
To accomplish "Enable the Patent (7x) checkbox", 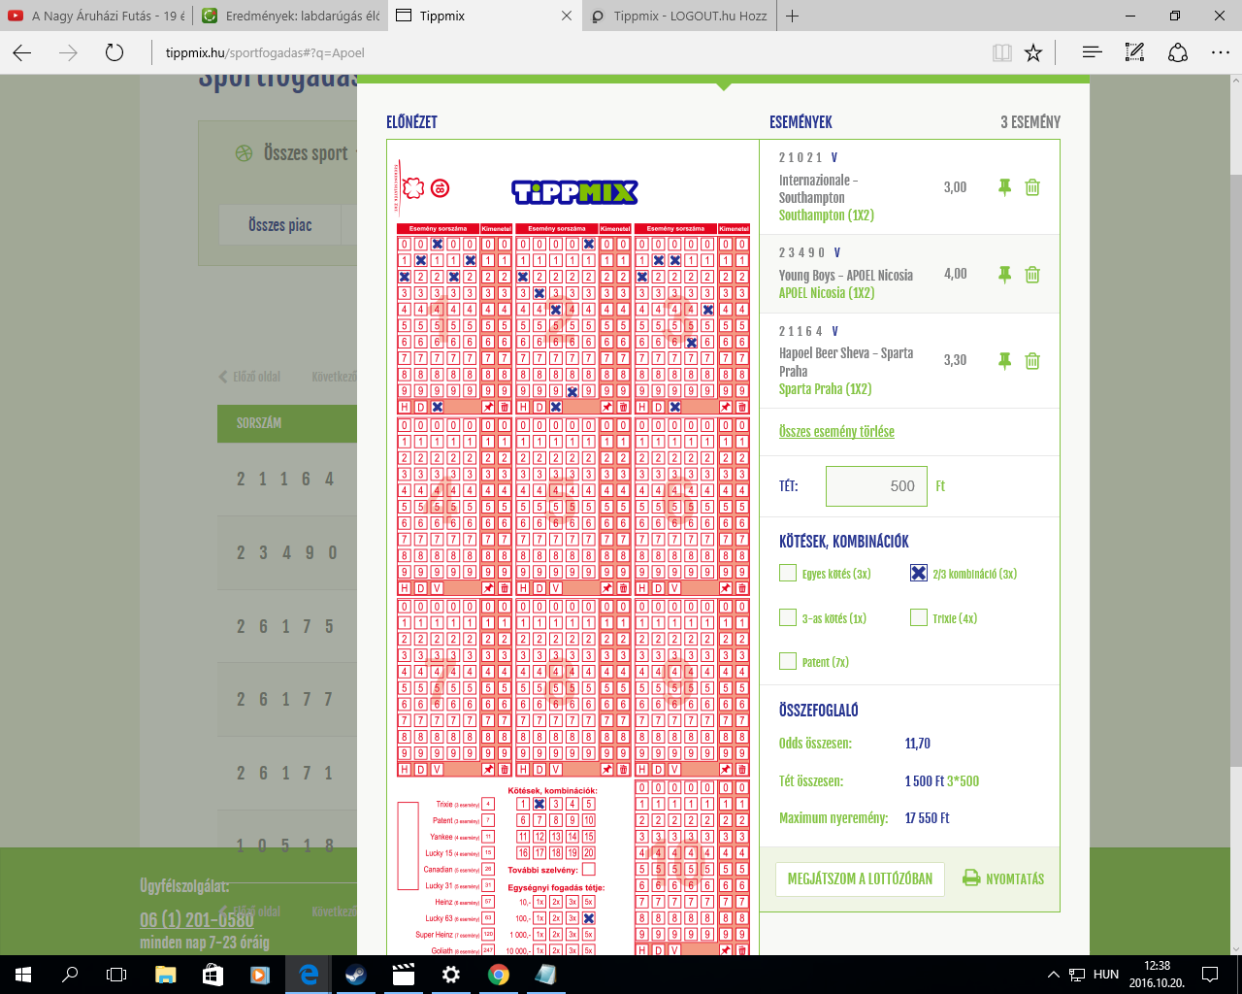I will click(x=788, y=661).
